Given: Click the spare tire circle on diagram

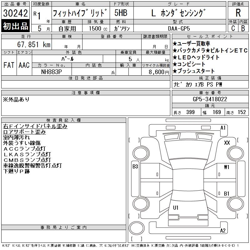Looking at the screenshot, I should [x=137, y=228].
